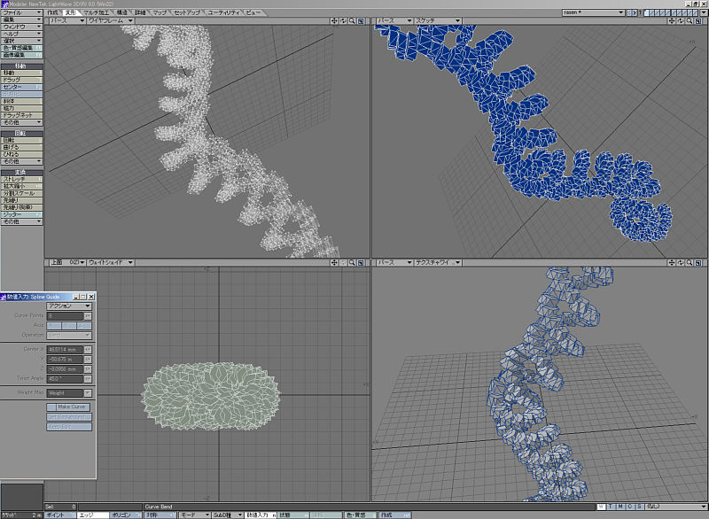Click the pan icon in top-left viewport
The image size is (709, 519).
pyautogui.click(x=333, y=19)
